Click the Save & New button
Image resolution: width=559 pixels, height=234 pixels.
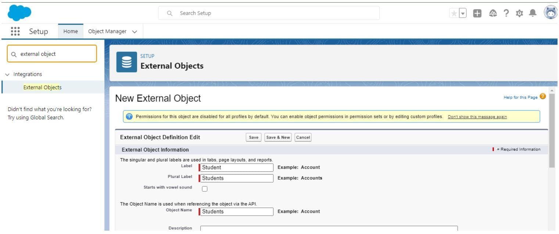point(277,137)
